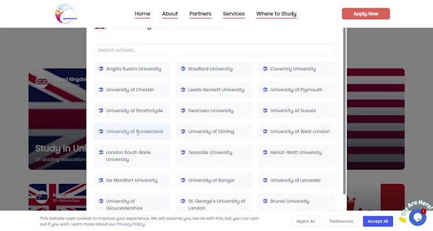Click the Study in United Kingdom card behind popup
This screenshot has width=433, height=231.
tap(57, 119)
